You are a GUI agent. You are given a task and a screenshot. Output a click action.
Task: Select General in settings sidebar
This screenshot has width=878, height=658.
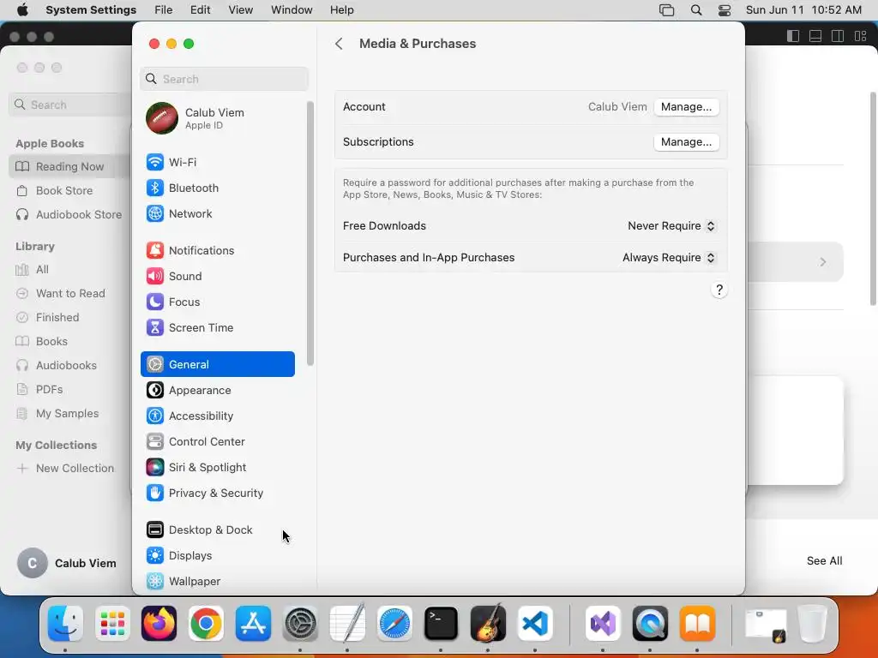[x=217, y=364]
